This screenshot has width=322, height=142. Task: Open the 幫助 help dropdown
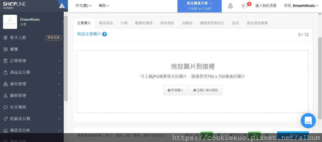[104, 5]
